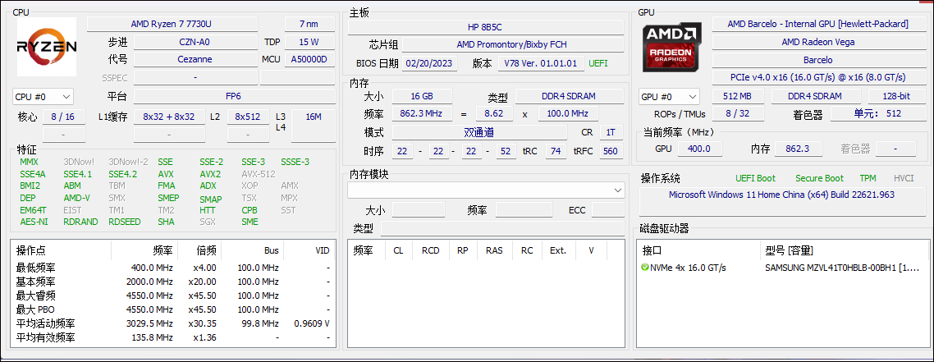Image resolution: width=934 pixels, height=362 pixels.
Task: Click the tRFC value 560
Action: pos(610,151)
